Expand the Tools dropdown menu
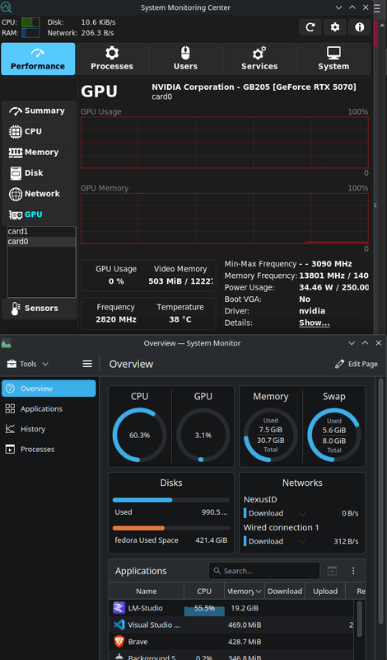 click(x=28, y=364)
